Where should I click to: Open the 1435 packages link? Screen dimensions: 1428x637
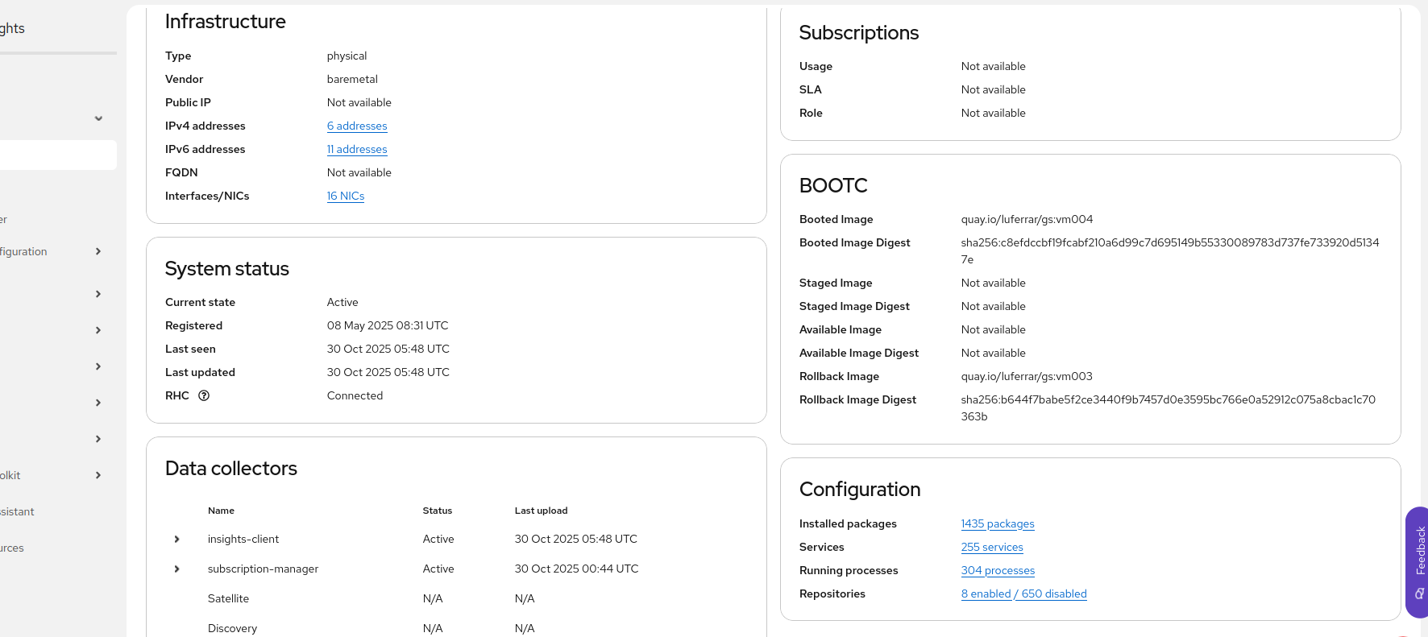tap(998, 523)
